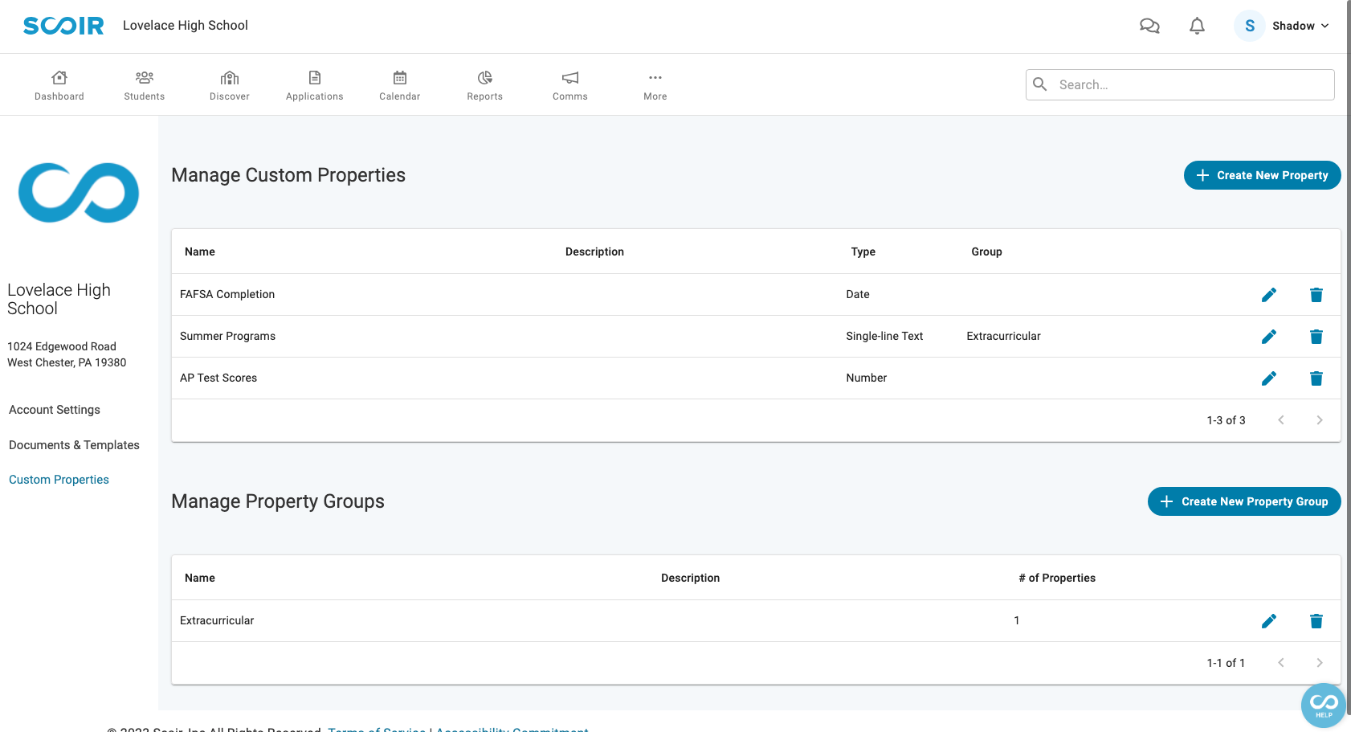Edit the Extracurricular property group
This screenshot has width=1351, height=732.
click(1269, 621)
